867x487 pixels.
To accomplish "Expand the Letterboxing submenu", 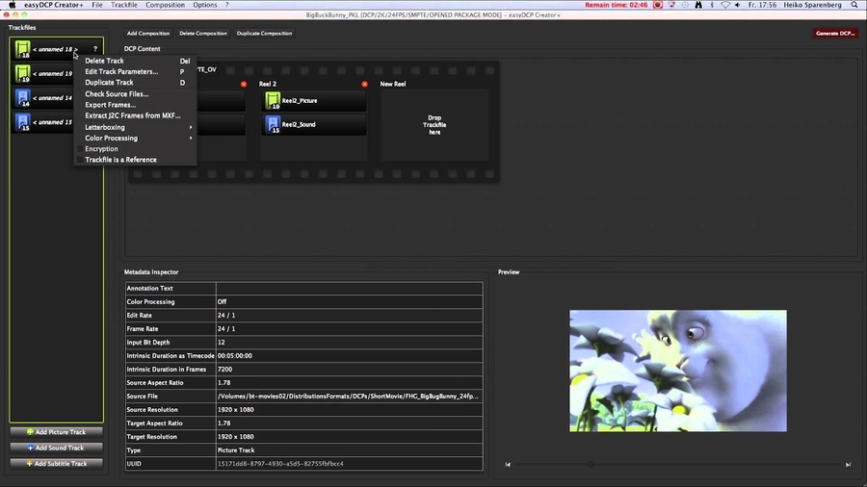I will (x=136, y=127).
